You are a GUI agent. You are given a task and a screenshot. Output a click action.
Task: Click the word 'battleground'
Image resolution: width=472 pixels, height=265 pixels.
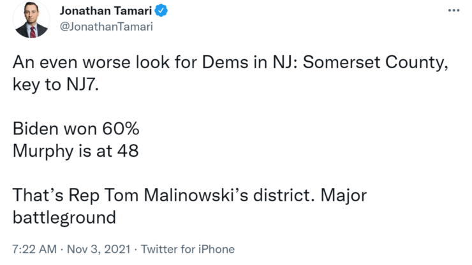click(x=64, y=216)
